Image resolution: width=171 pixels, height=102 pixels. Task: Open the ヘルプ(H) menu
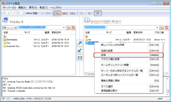pyautogui.click(x=56, y=7)
